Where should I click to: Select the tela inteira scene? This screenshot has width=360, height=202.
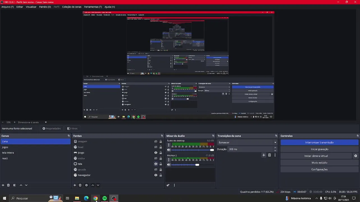coord(35,153)
